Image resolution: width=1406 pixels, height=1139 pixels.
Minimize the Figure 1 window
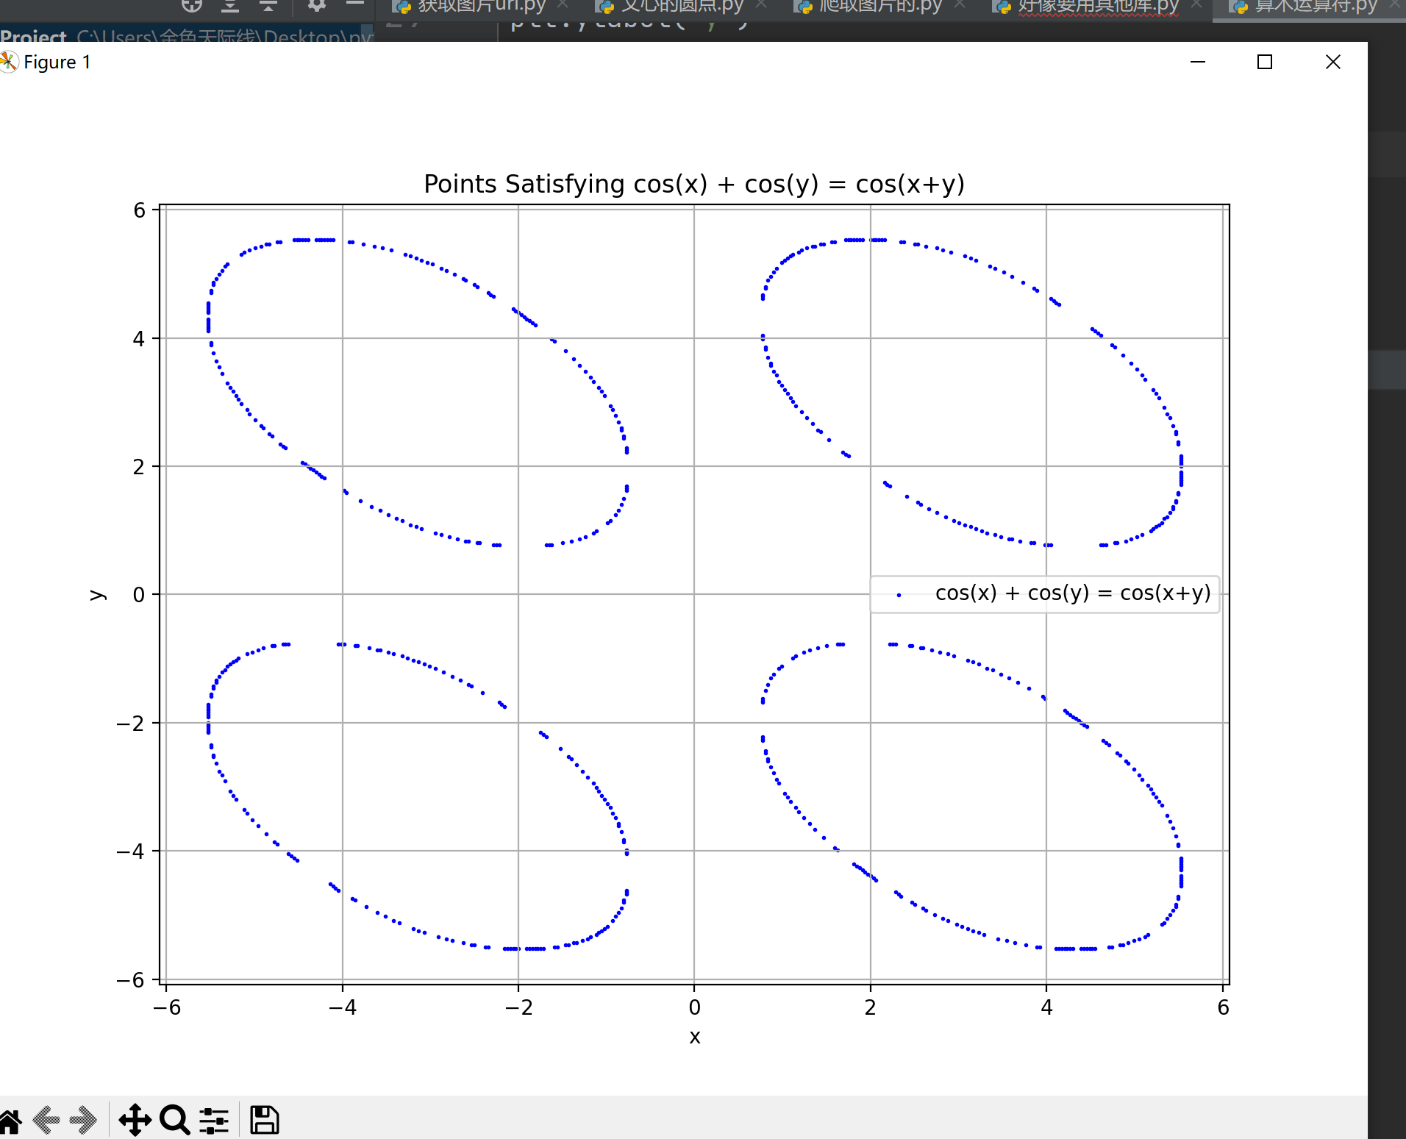(1198, 62)
